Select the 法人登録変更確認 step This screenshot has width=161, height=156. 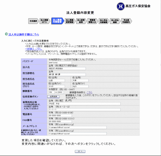(70, 21)
